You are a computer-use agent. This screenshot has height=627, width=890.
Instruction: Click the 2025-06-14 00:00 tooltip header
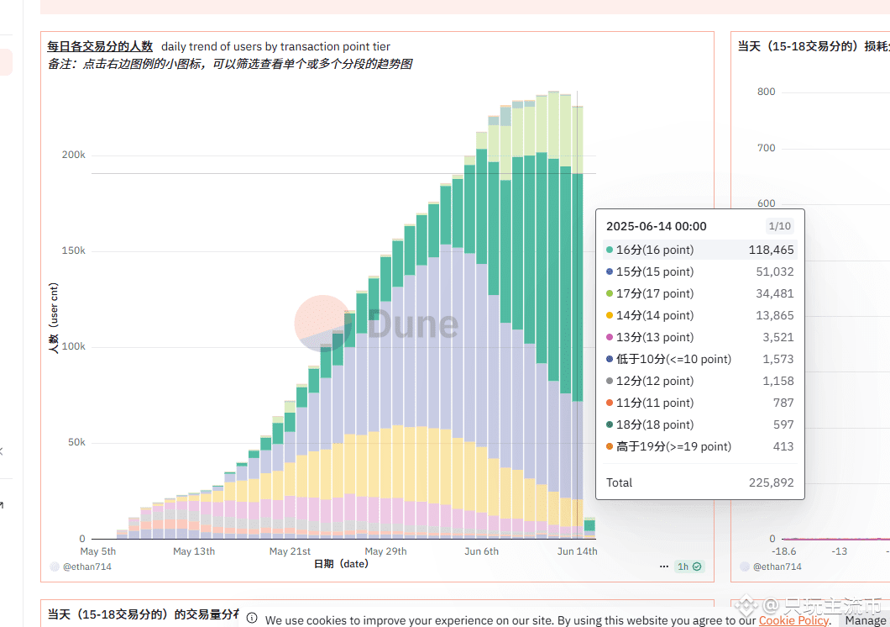coord(656,226)
